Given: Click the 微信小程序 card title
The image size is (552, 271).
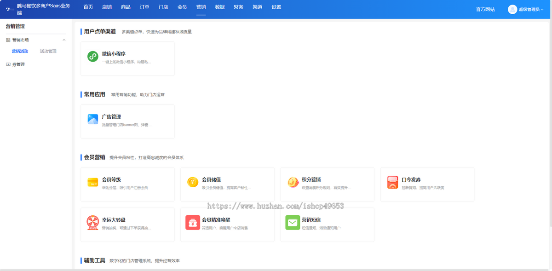Looking at the screenshot, I should [x=114, y=54].
